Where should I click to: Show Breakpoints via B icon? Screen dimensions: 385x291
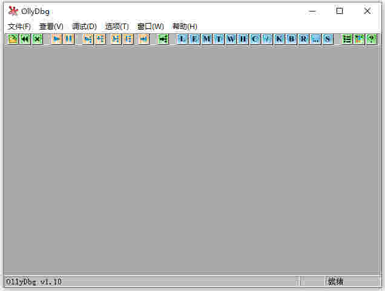pos(291,39)
